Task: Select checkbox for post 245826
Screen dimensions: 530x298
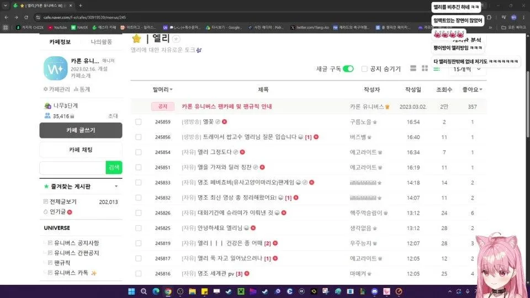Action: pos(138,213)
